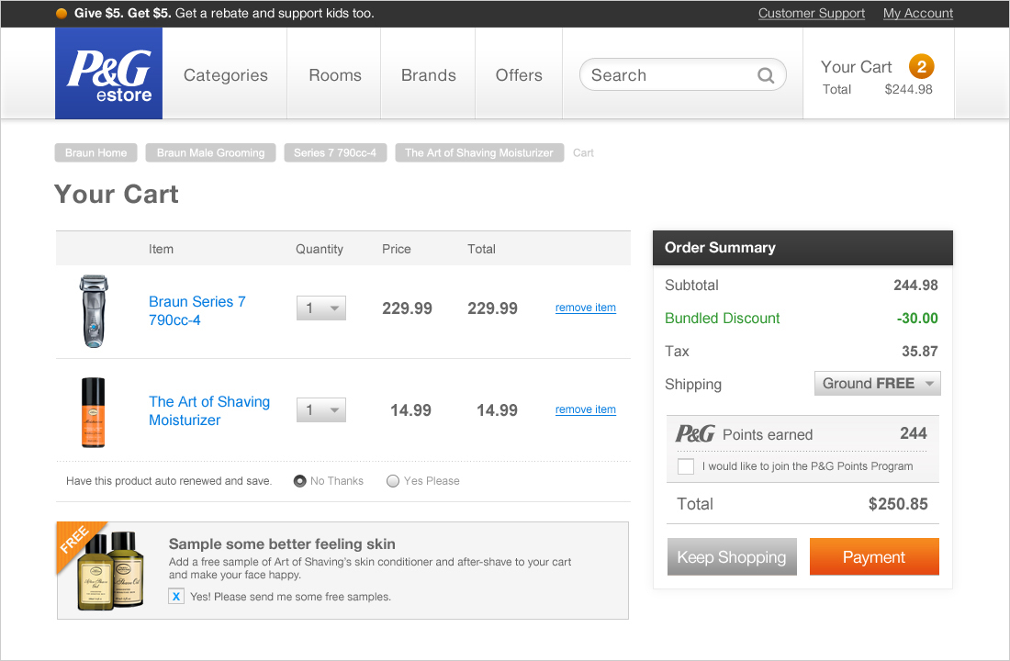1010x661 pixels.
Task: Click the Bundled Discount label
Action: click(722, 319)
